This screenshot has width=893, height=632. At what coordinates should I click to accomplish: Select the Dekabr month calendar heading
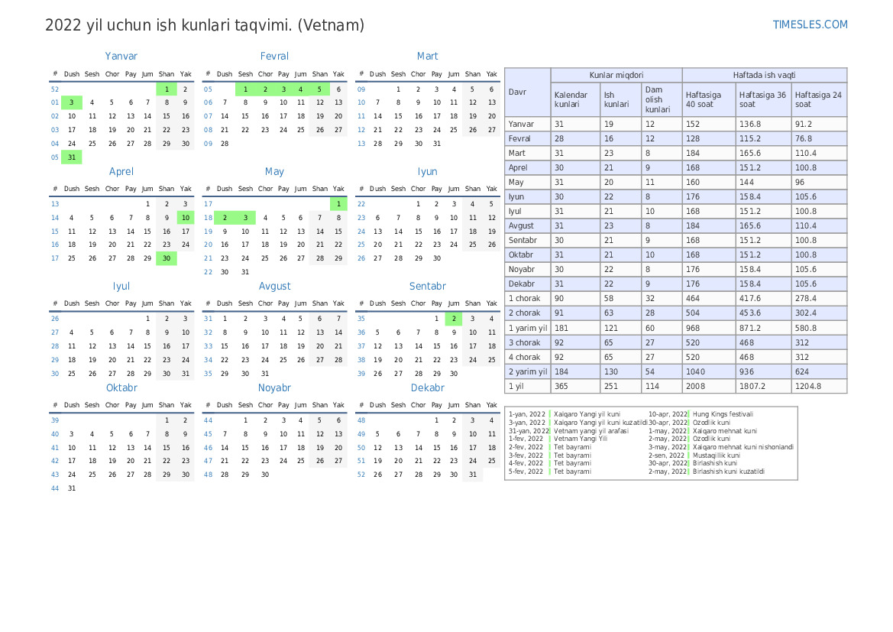tap(427, 387)
